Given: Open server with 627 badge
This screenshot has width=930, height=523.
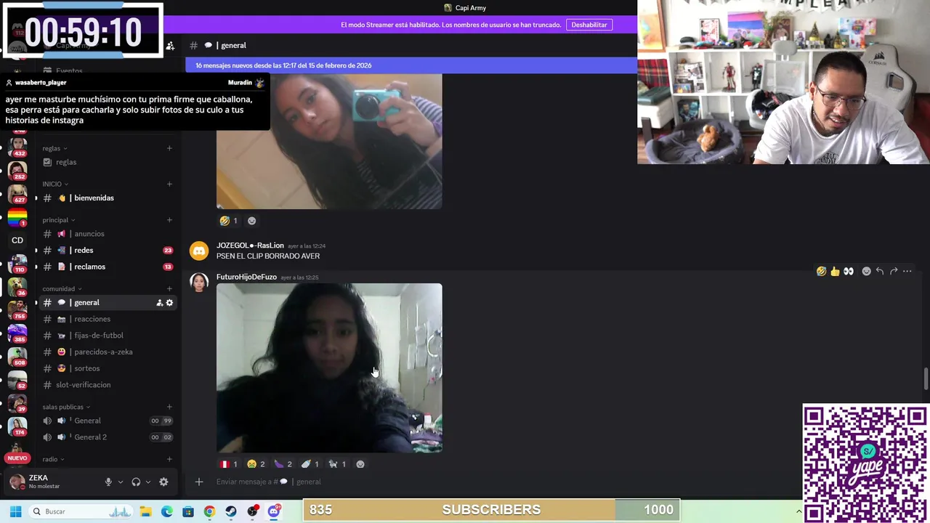Looking at the screenshot, I should (17, 192).
